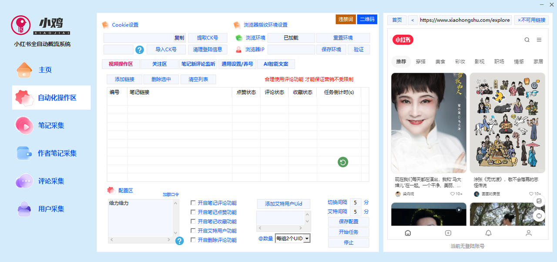Open 笔记采集 in the left sidebar

(51, 125)
